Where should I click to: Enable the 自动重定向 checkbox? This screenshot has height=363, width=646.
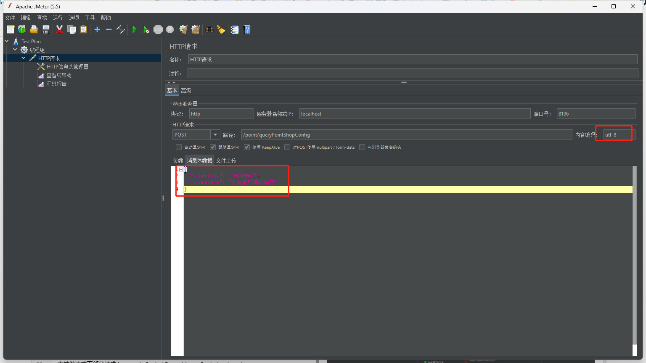click(179, 147)
